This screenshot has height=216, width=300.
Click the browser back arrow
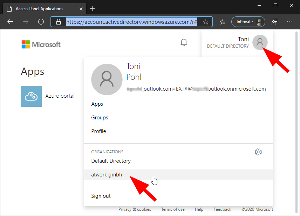coord(10,22)
